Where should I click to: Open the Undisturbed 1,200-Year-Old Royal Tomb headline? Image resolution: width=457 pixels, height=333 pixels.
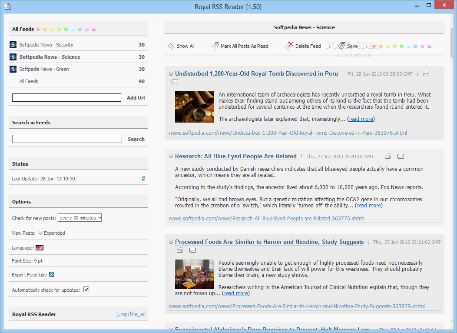click(256, 74)
